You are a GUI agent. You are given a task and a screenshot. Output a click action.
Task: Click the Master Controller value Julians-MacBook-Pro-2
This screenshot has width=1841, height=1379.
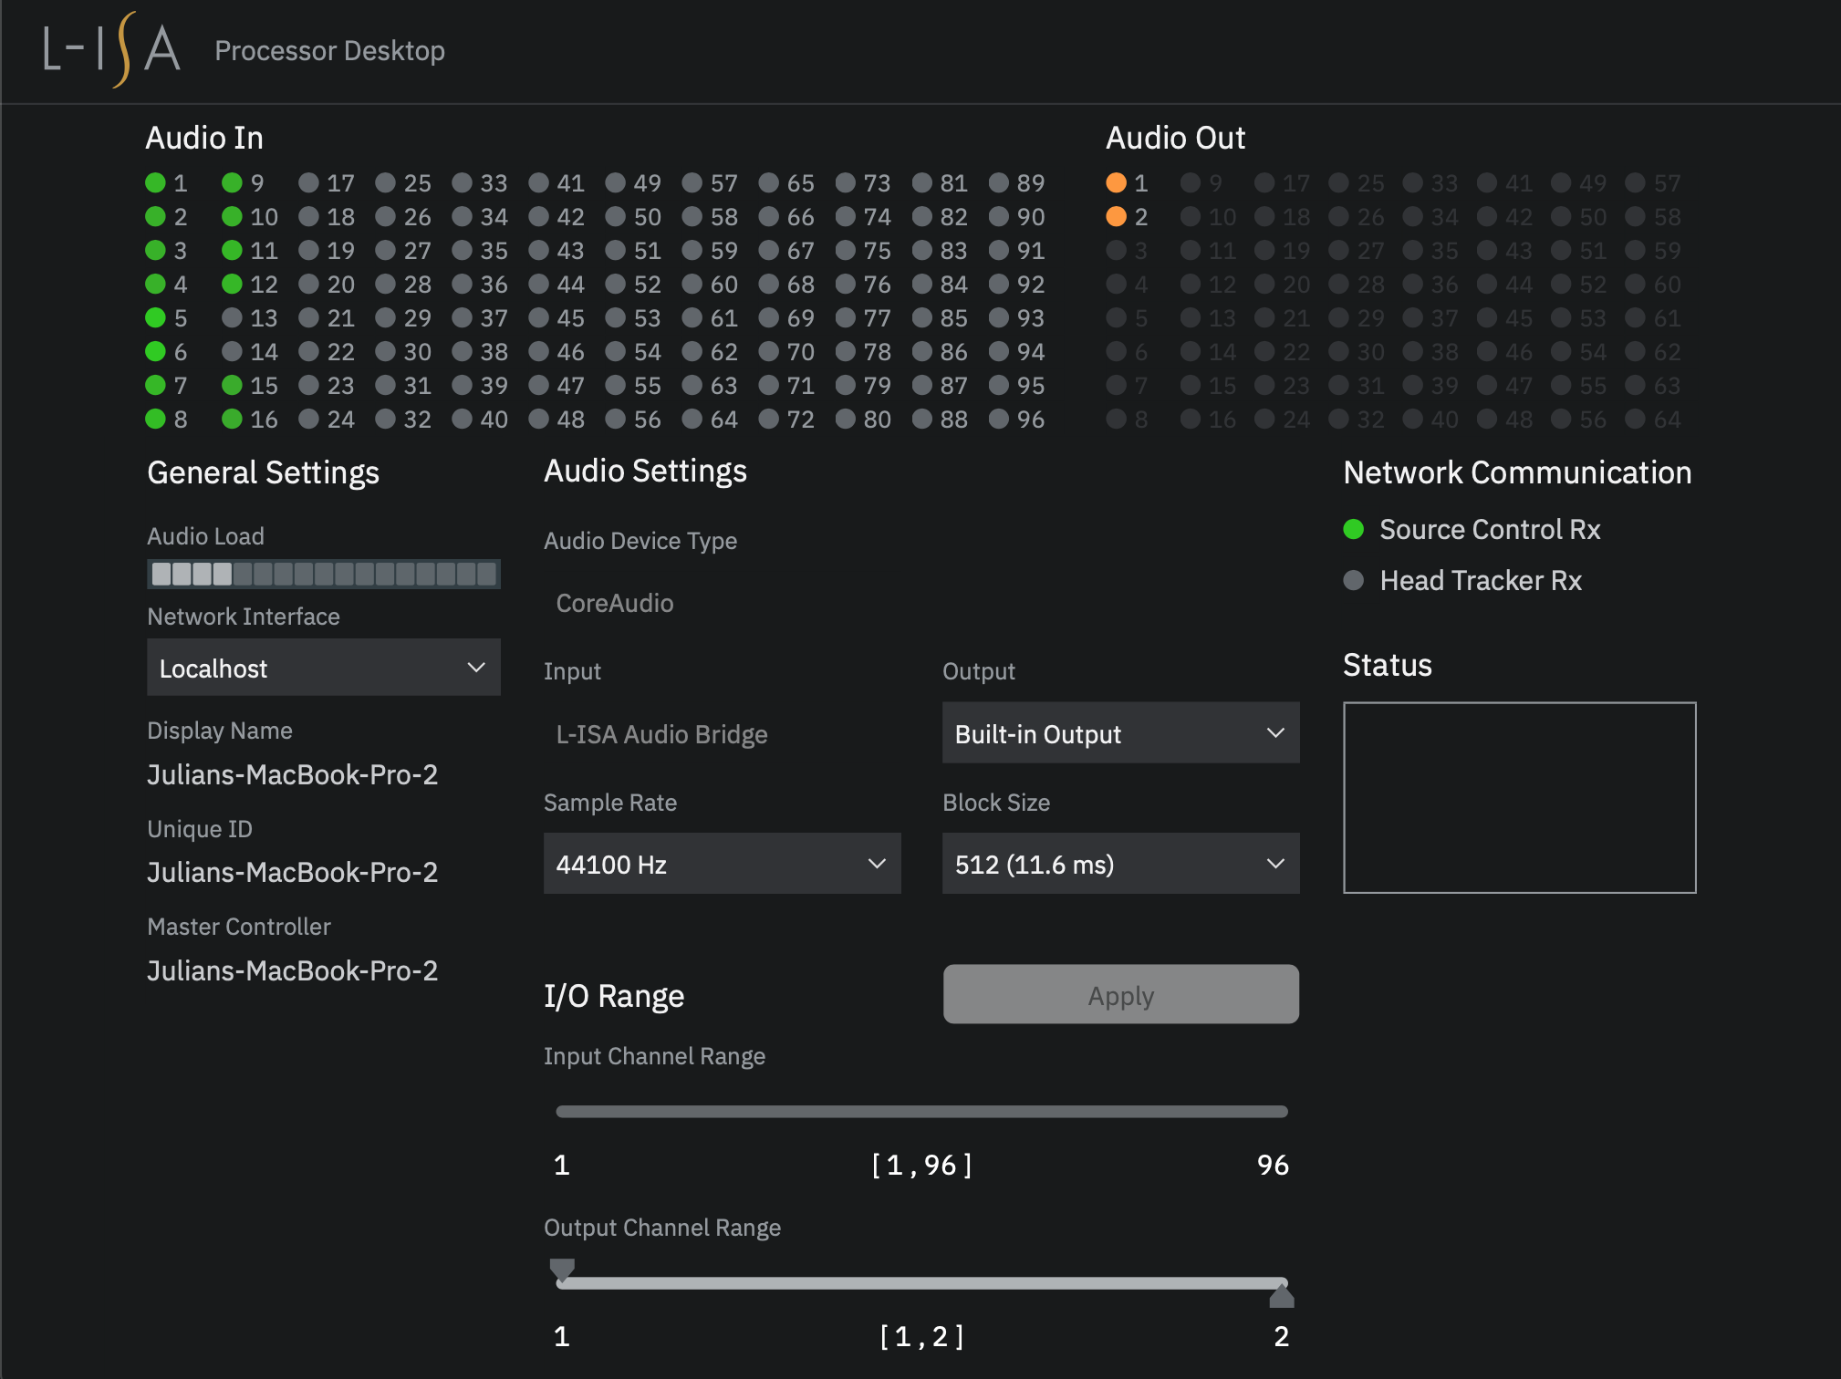pyautogui.click(x=292, y=971)
